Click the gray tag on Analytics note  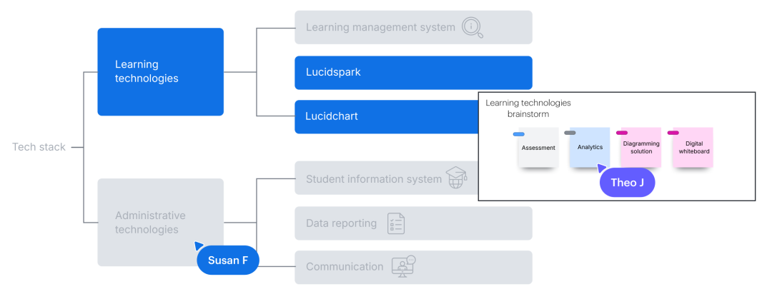click(570, 133)
